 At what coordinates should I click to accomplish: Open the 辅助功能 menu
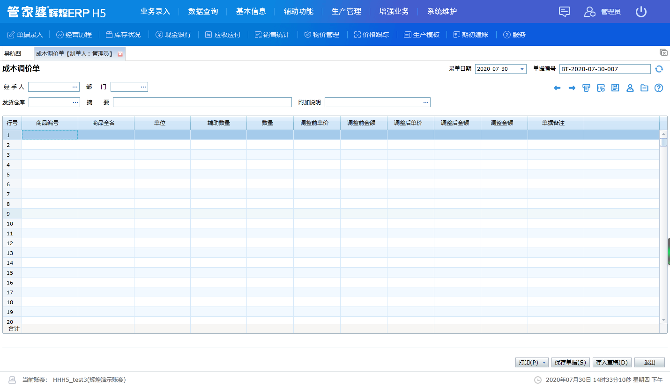tap(298, 12)
